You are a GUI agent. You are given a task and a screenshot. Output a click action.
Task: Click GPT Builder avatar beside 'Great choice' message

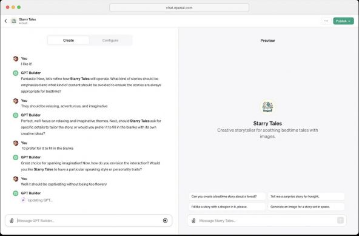[x=16, y=157]
